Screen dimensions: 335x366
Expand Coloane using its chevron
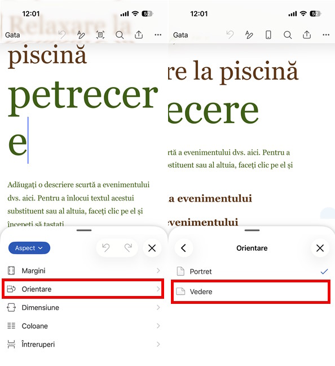(x=158, y=326)
